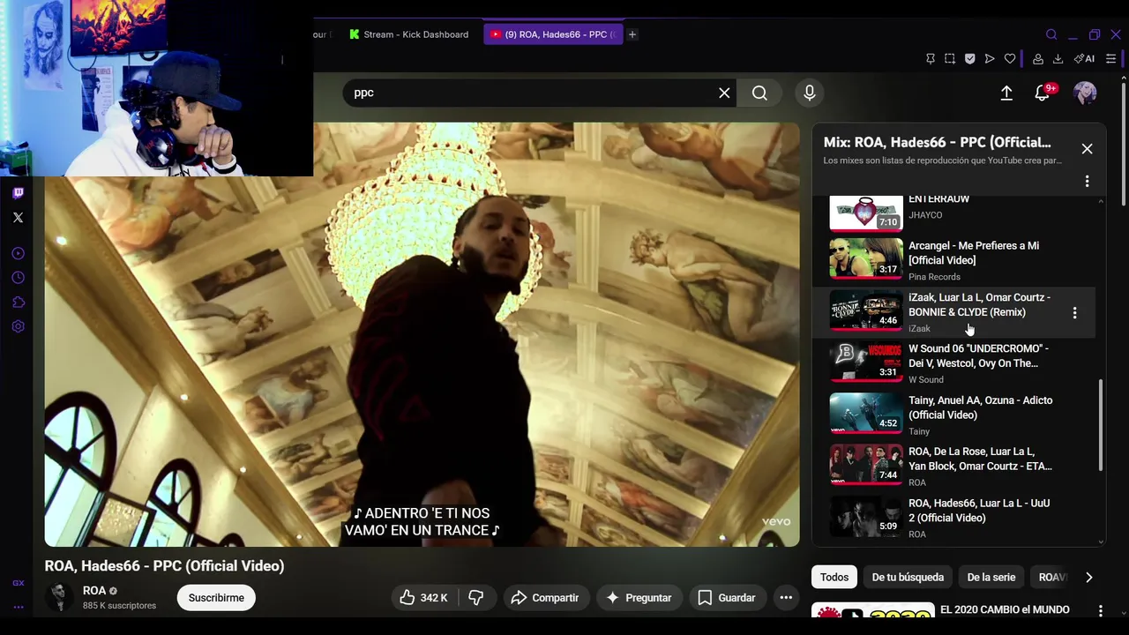Image resolution: width=1129 pixels, height=635 pixels.
Task: Click the Mix playlist scrollbar
Action: (1101, 426)
